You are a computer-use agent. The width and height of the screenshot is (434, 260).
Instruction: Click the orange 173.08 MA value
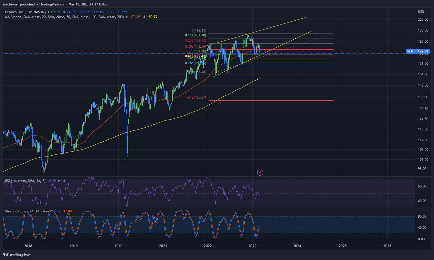(x=135, y=17)
